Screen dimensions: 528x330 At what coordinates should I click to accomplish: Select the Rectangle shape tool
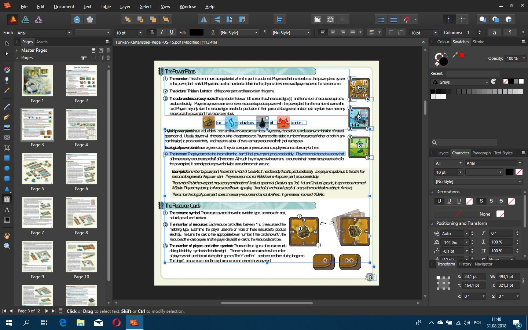[7, 158]
